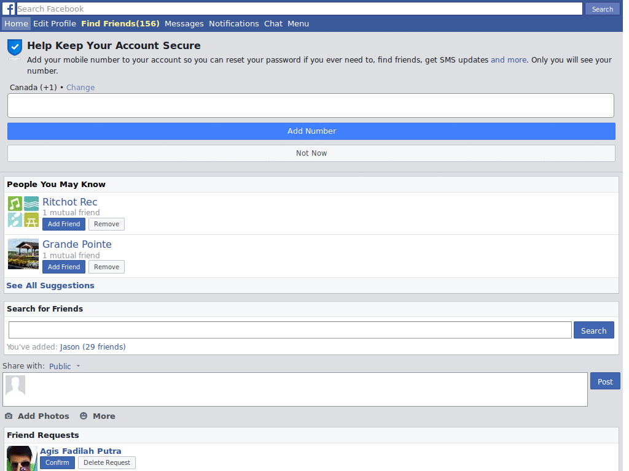Click '1 mutual friend' under Grande Pointe

(71, 256)
